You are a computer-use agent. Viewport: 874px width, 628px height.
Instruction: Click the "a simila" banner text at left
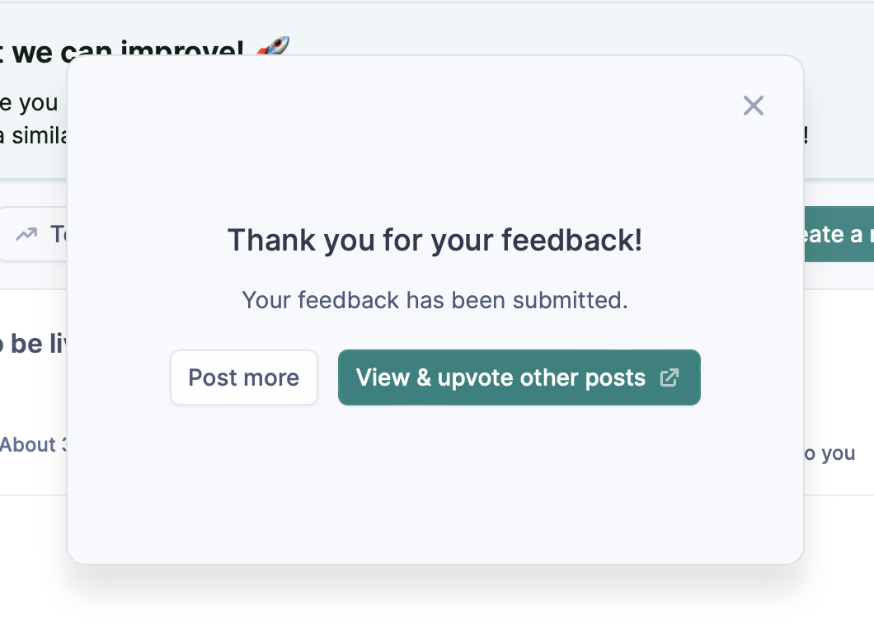[x=33, y=136]
